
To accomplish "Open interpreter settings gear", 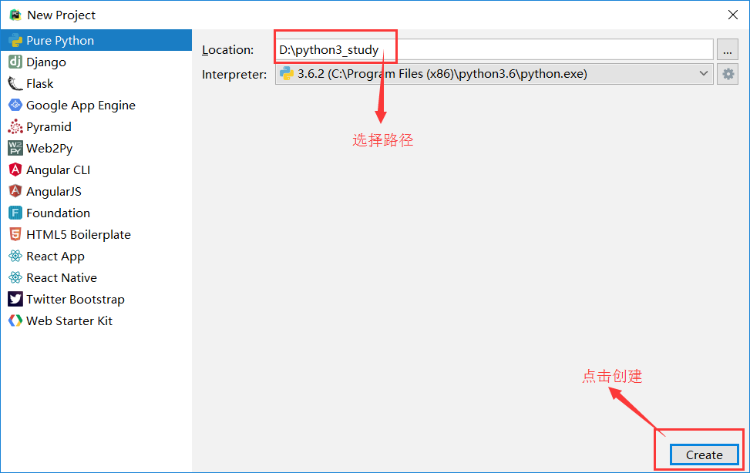I will click(728, 74).
